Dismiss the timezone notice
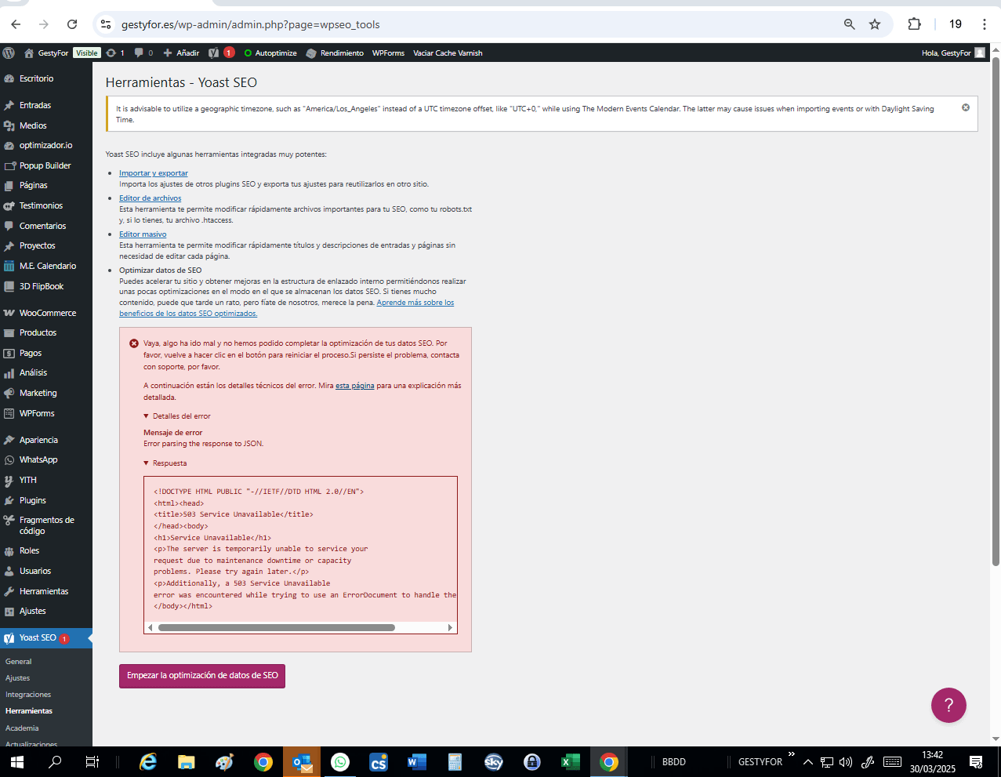 pos(966,107)
